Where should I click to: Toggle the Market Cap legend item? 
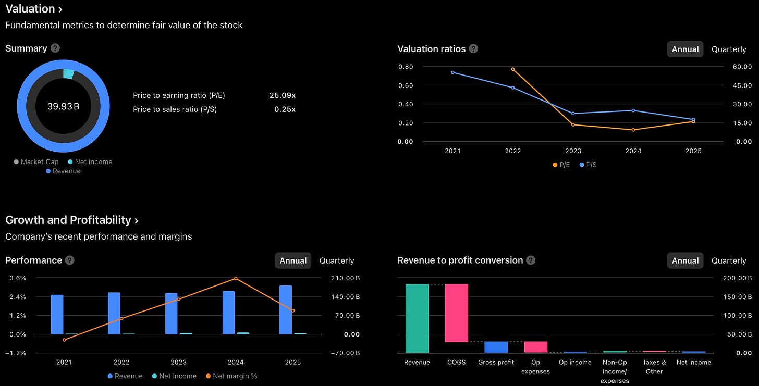point(36,162)
